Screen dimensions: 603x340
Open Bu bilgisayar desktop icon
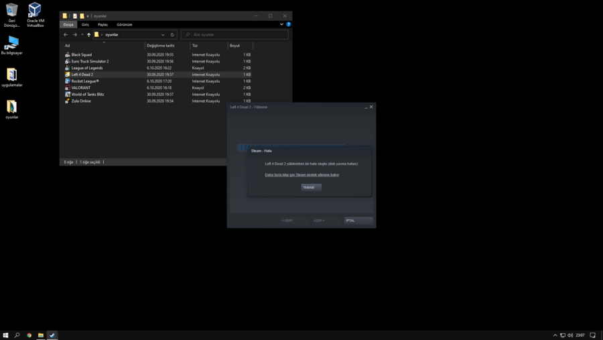(12, 45)
